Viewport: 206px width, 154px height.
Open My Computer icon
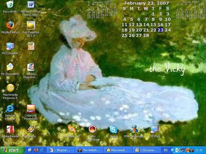pos(10,48)
